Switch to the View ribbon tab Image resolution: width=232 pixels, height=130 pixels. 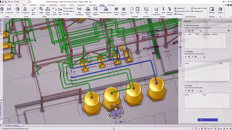tap(17, 5)
